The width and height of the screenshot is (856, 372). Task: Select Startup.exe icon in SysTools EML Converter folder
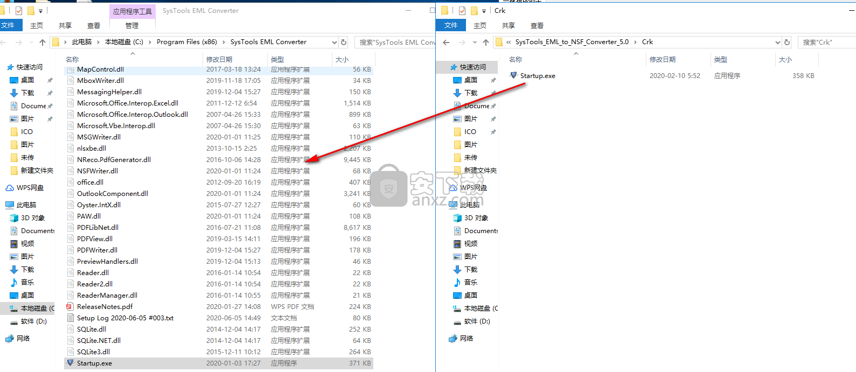pos(70,363)
